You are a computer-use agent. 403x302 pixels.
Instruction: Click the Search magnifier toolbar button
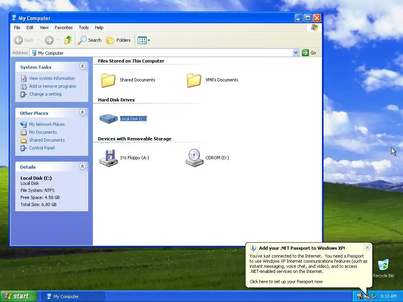click(x=89, y=40)
